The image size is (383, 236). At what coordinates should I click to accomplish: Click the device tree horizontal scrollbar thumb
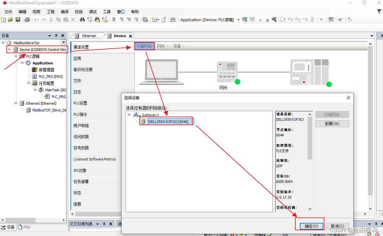pyautogui.click(x=20, y=220)
